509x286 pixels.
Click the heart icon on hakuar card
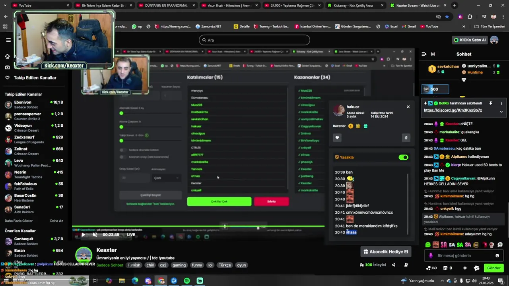coord(337,138)
